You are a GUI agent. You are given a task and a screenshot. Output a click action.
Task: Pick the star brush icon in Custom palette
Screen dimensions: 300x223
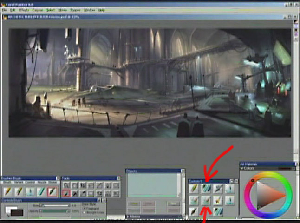218,200
